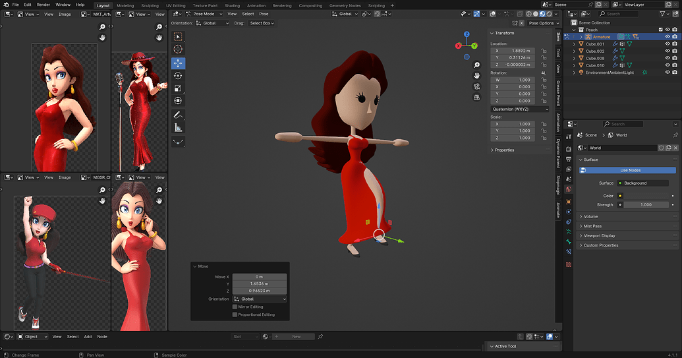Open the Tool properties tab icon
The image size is (682, 358).
point(569,136)
